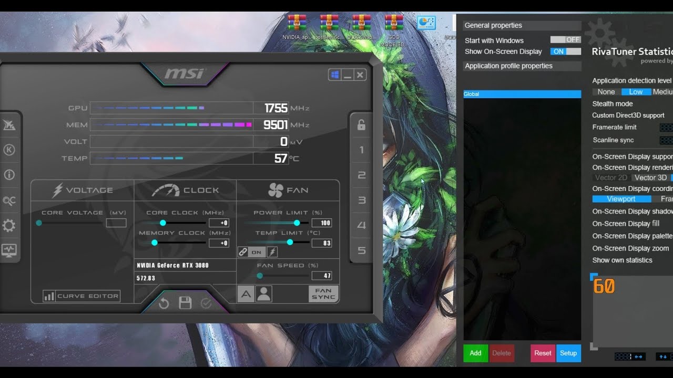This screenshot has height=378, width=673.
Task: Open the hardware monitor icon in Afterburner
Action: (9, 250)
